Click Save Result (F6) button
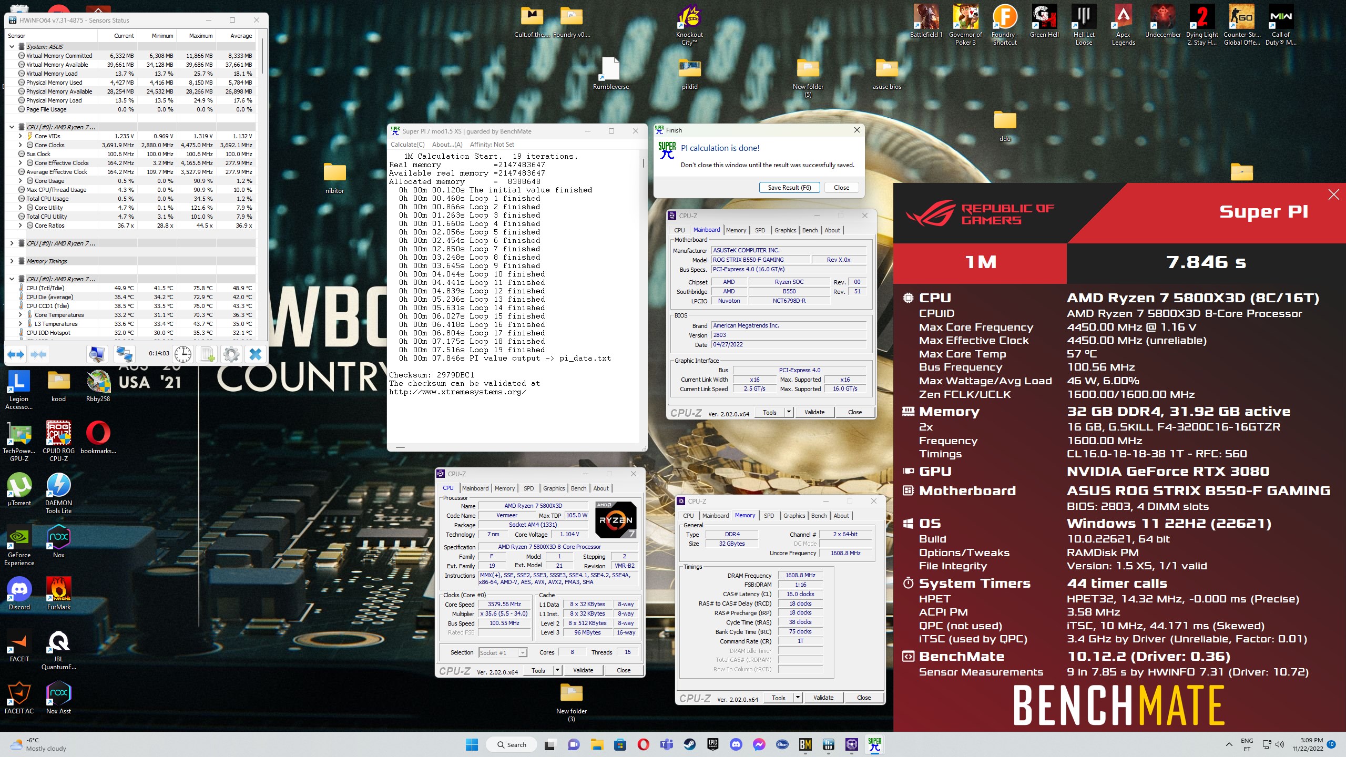Viewport: 1346px width, 757px height. click(789, 188)
